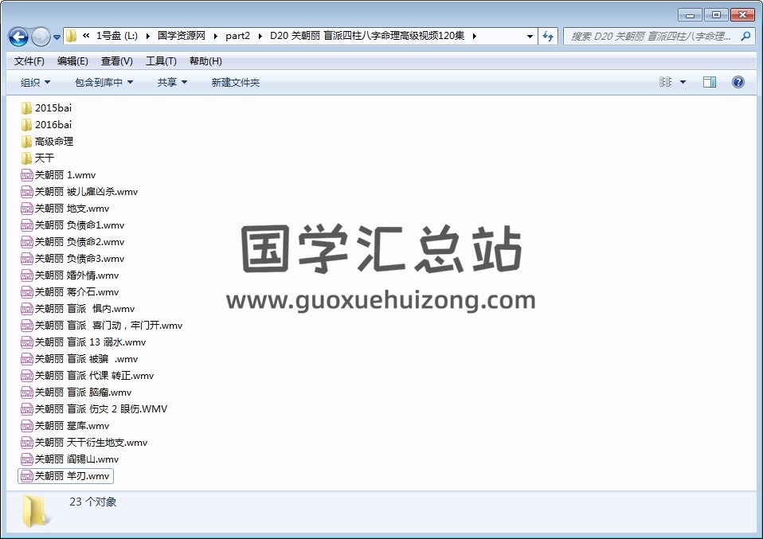Expand arrow after 1号盘 (L:) breadcrumb
Screen dimensions: 763x539
(147, 36)
